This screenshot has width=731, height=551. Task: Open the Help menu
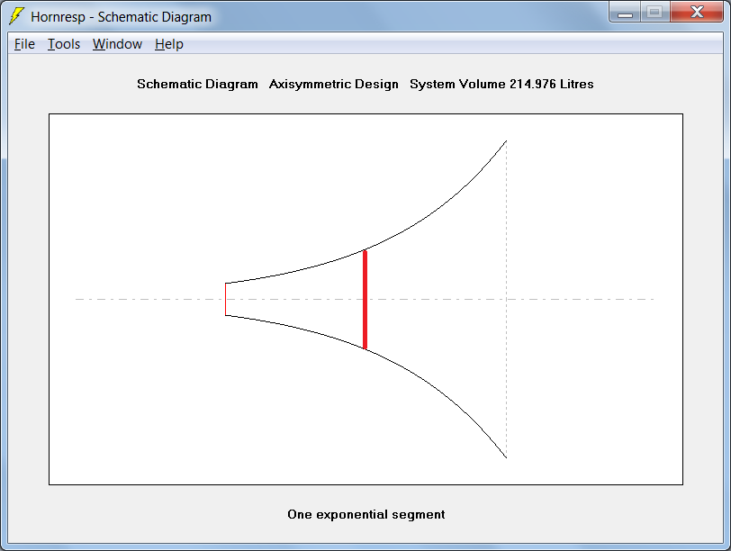(x=168, y=44)
